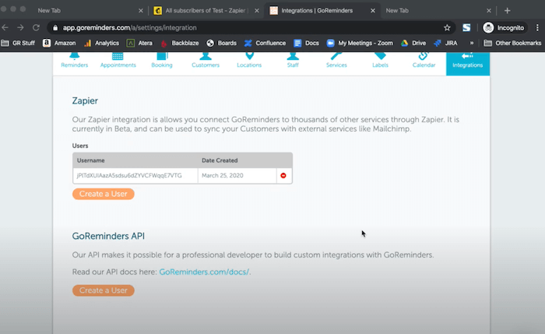Screen dimensions: 545x334
Task: Open the Other Bookmarks folder
Action: (512, 43)
